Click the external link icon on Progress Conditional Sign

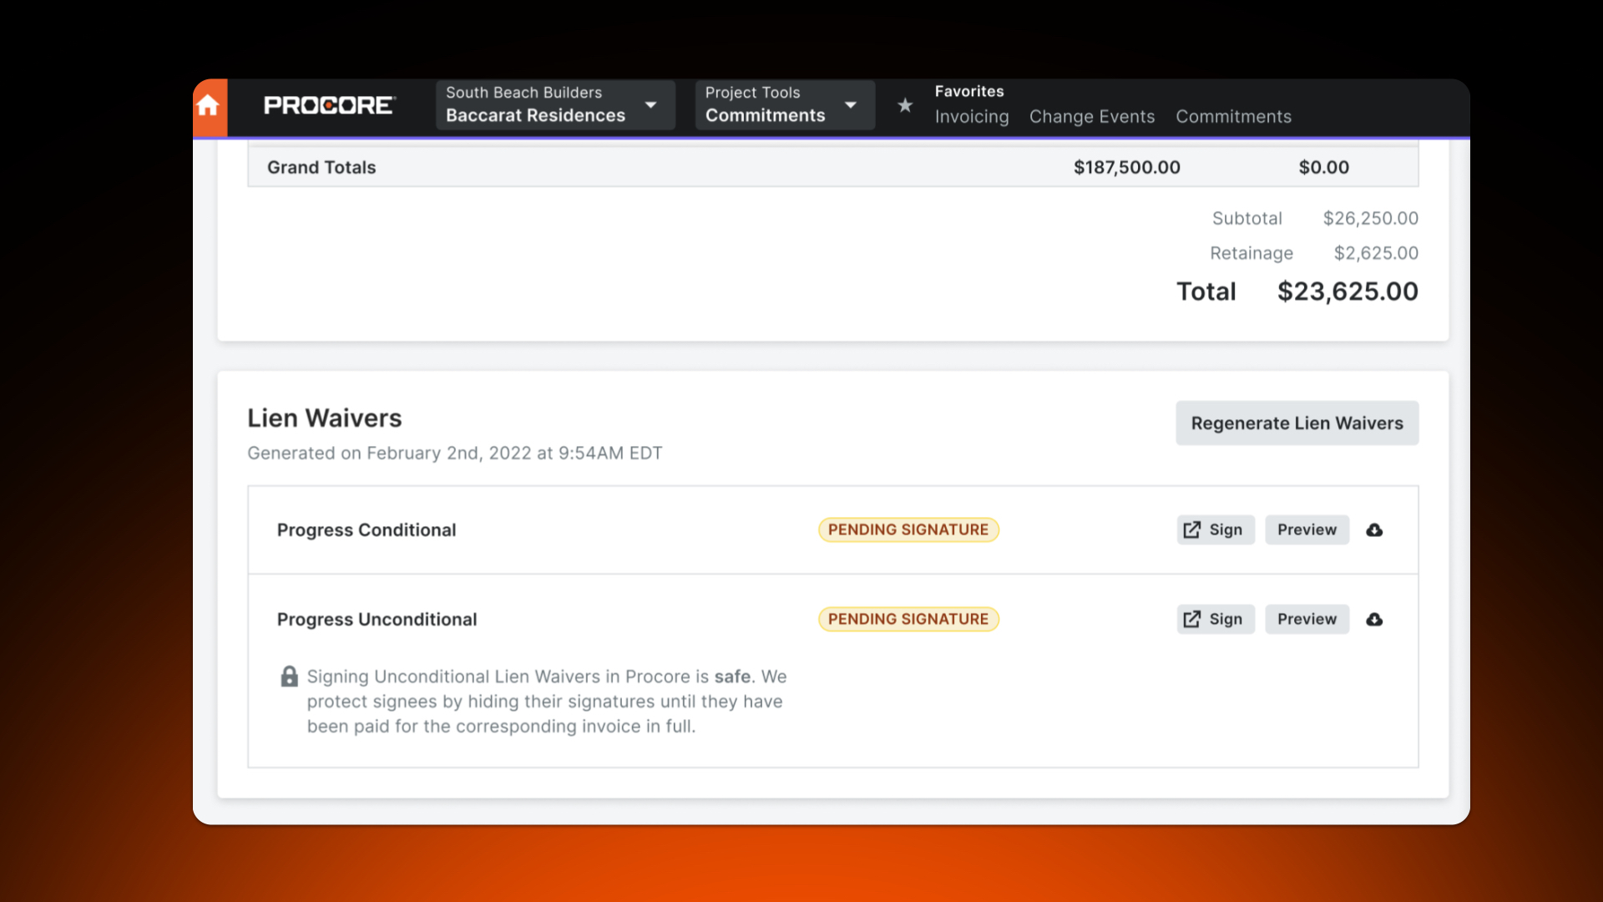1192,530
